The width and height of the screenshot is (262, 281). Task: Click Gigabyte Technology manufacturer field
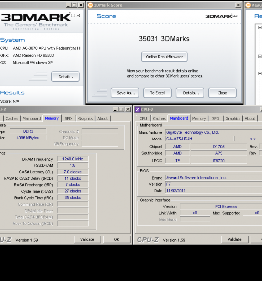point(214,132)
